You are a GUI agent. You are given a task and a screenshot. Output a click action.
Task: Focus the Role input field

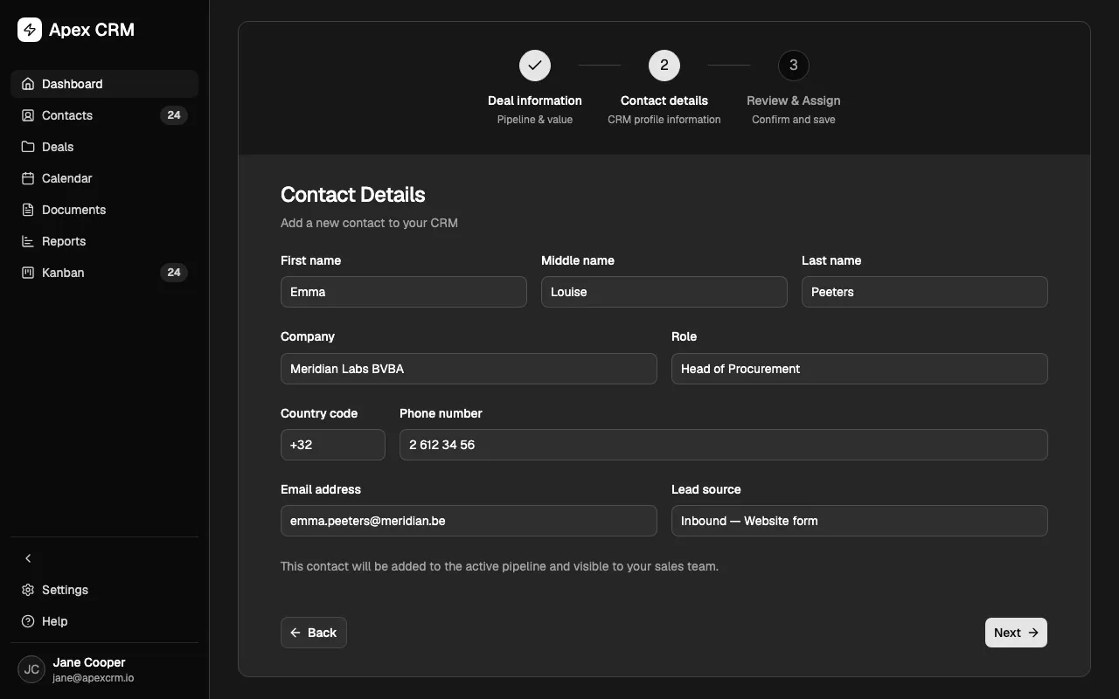859,369
